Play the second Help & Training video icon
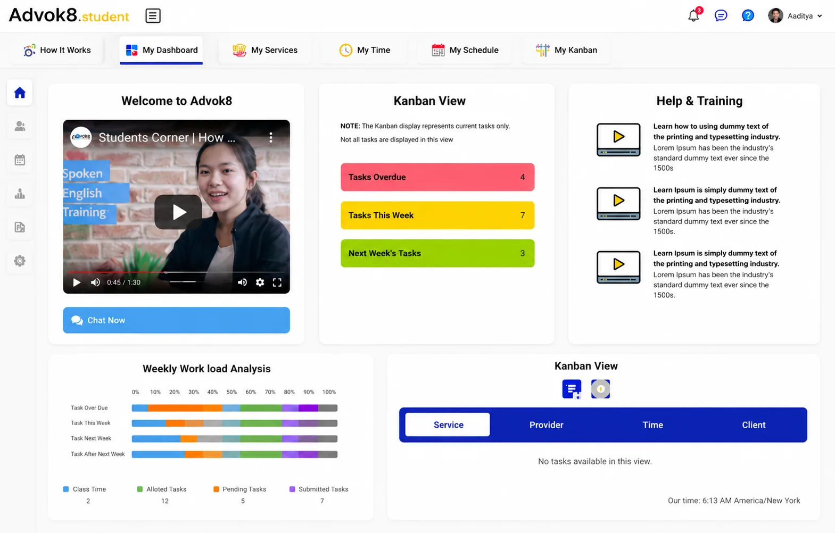 [x=618, y=203]
